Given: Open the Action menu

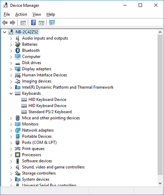Looking at the screenshot, I should [x=21, y=14].
